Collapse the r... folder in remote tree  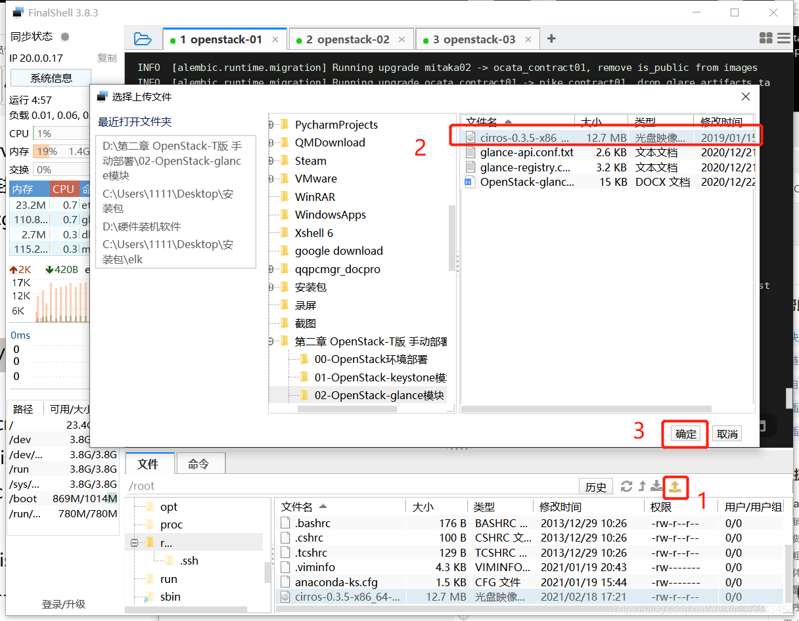coord(134,543)
